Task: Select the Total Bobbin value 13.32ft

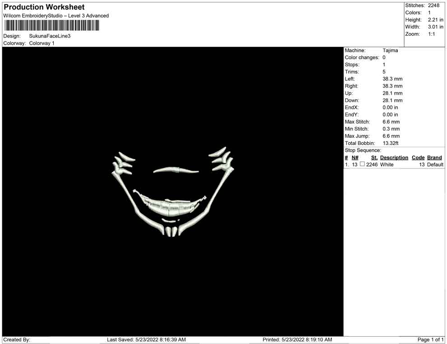Action: coord(391,143)
